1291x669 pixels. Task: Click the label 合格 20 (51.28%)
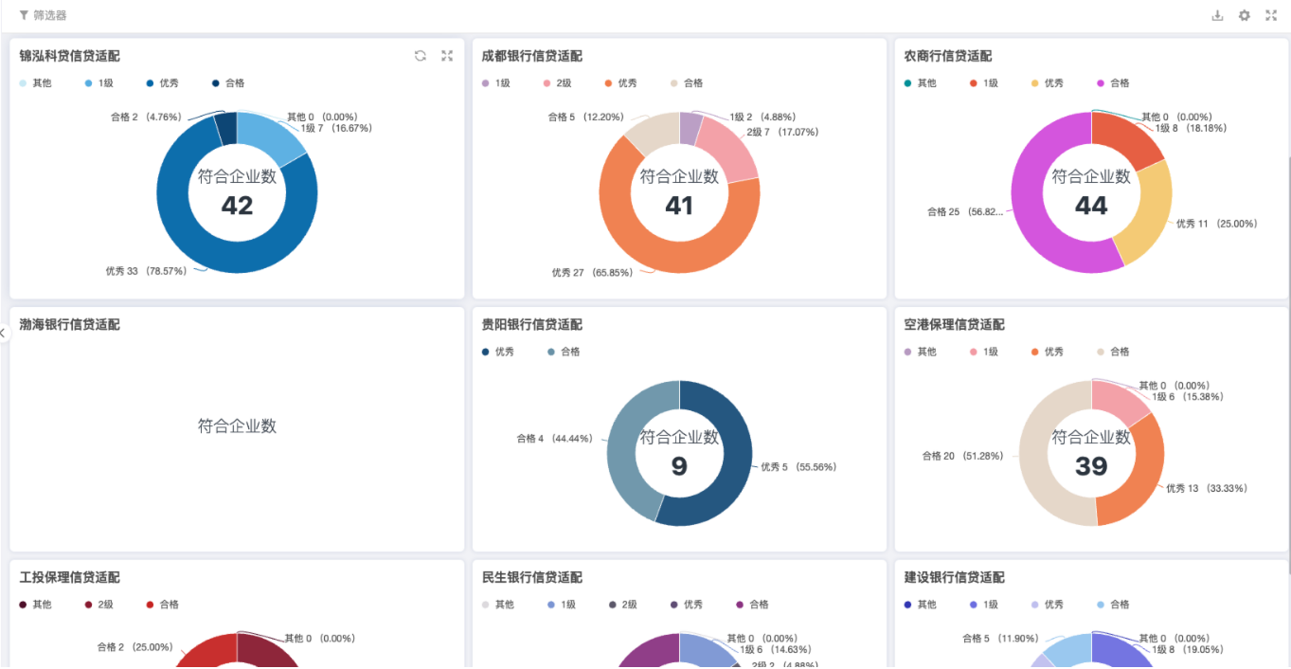963,456
